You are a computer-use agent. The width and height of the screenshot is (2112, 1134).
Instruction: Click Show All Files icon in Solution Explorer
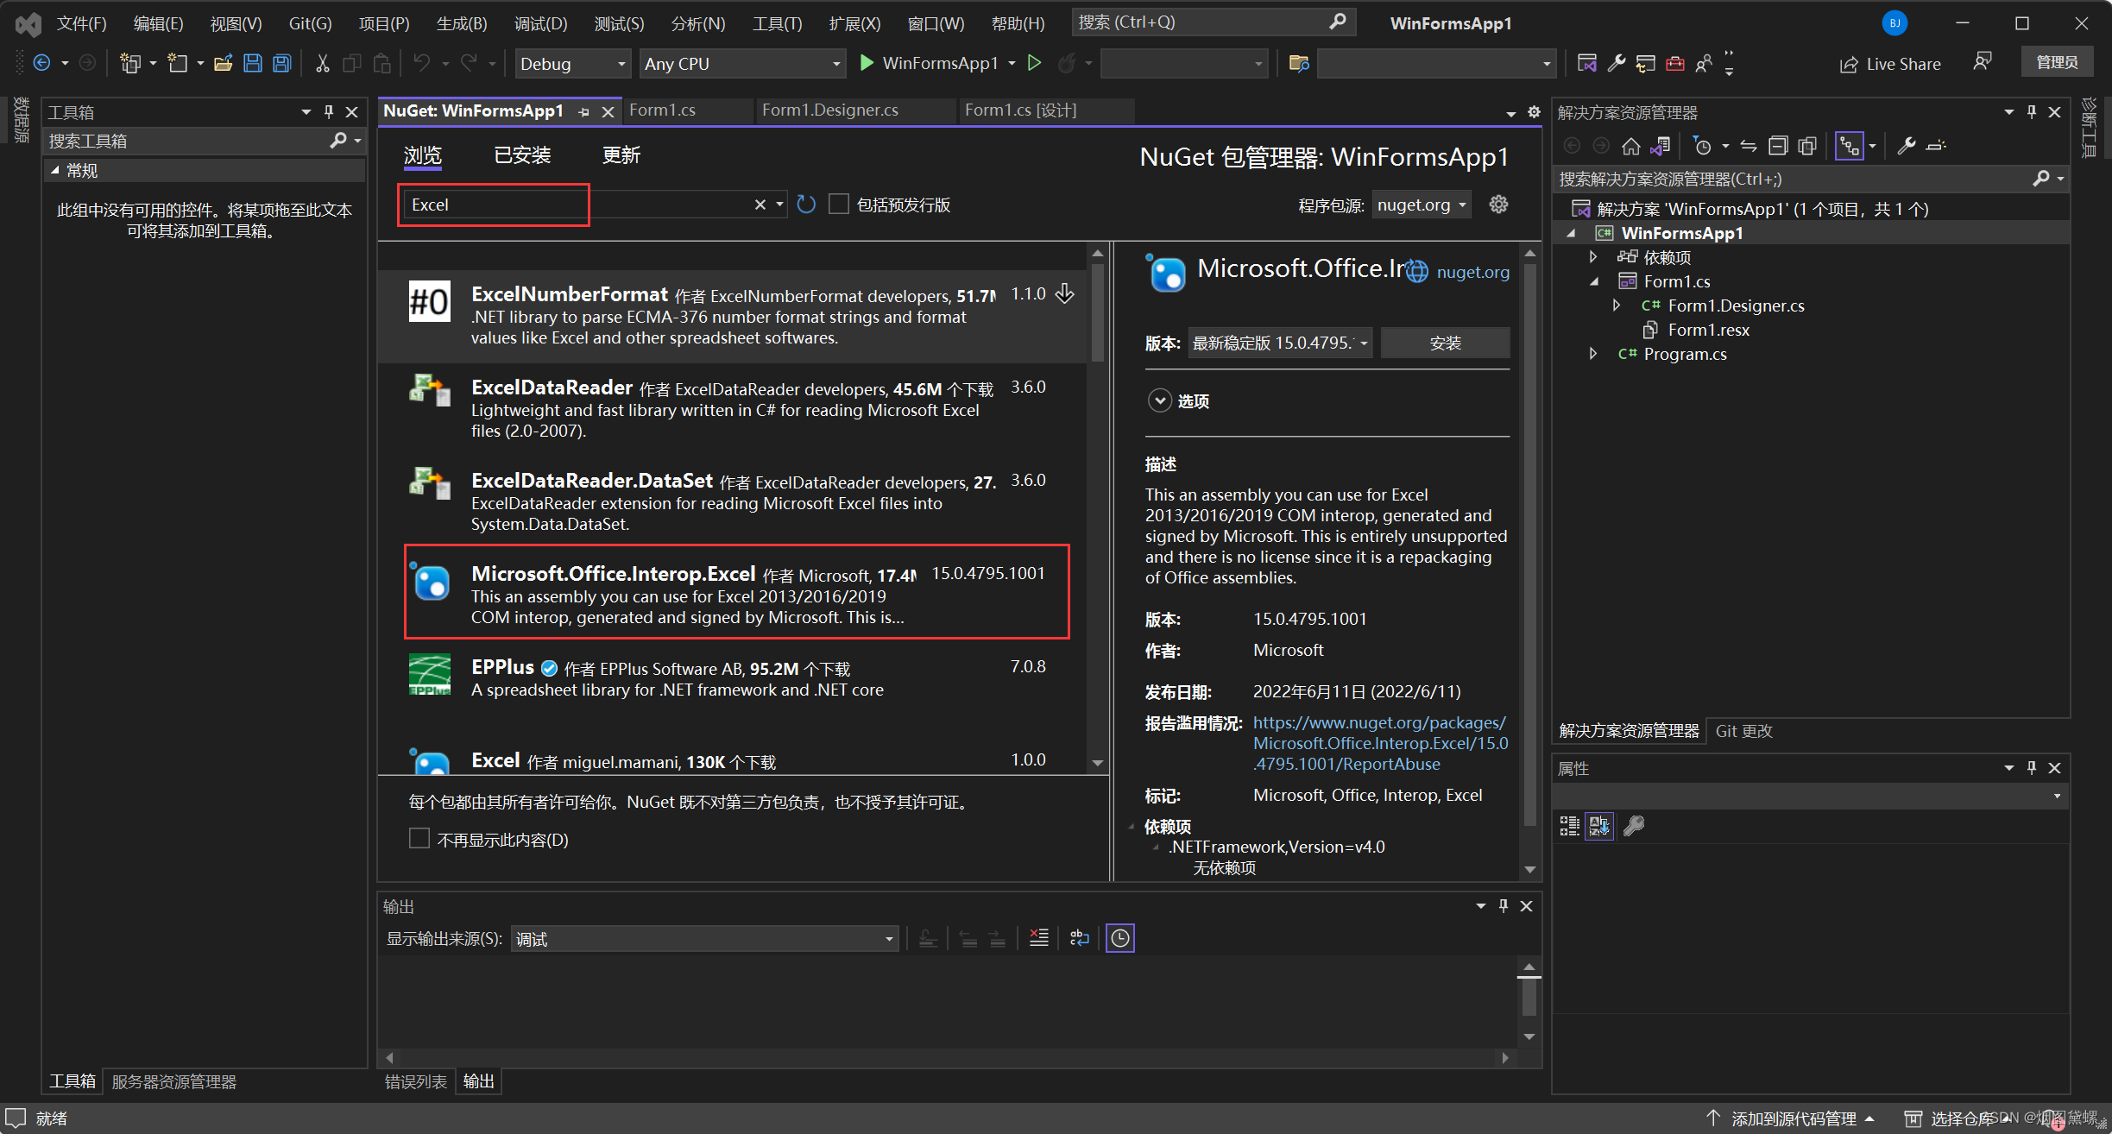pos(1807,146)
